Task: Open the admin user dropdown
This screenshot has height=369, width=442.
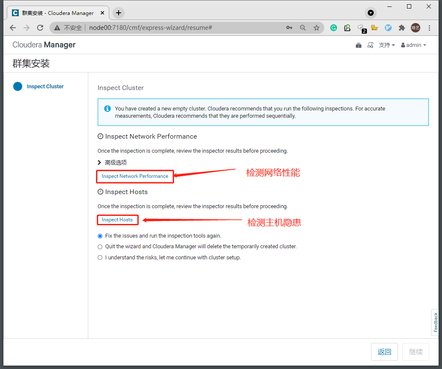Action: tap(413, 45)
